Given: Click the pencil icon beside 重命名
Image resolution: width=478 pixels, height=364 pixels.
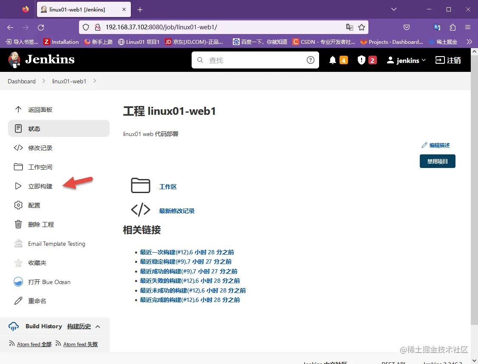Looking at the screenshot, I should point(18,301).
